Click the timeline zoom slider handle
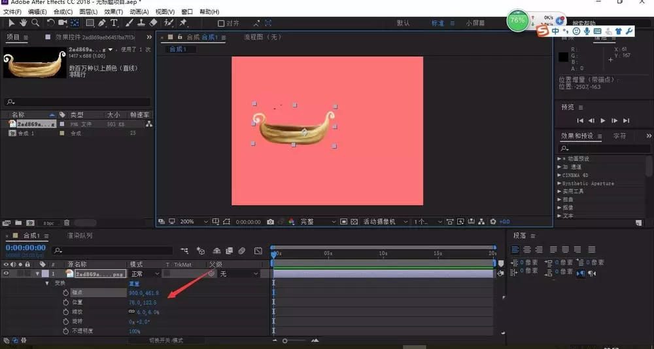Screen dimensions: 654x349 pyautogui.click(x=285, y=341)
